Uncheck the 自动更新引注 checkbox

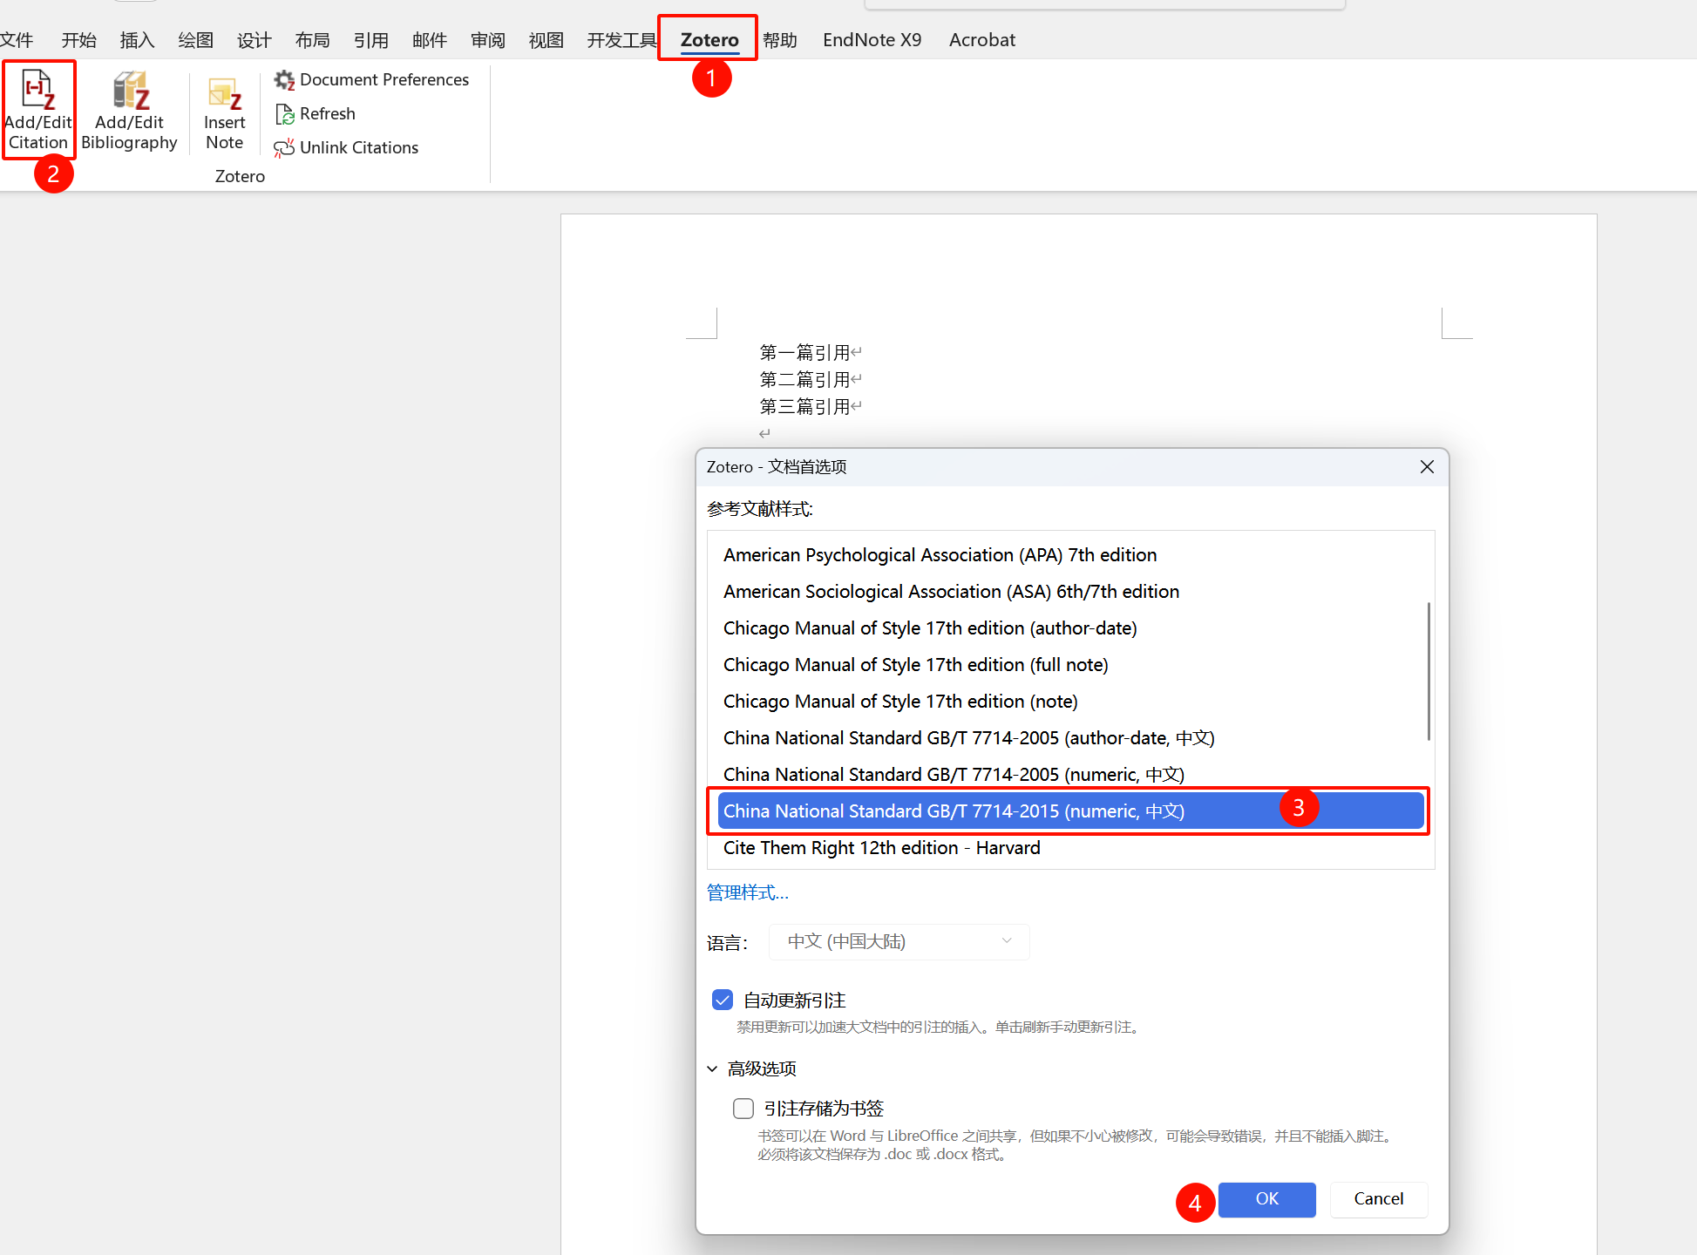[723, 1000]
